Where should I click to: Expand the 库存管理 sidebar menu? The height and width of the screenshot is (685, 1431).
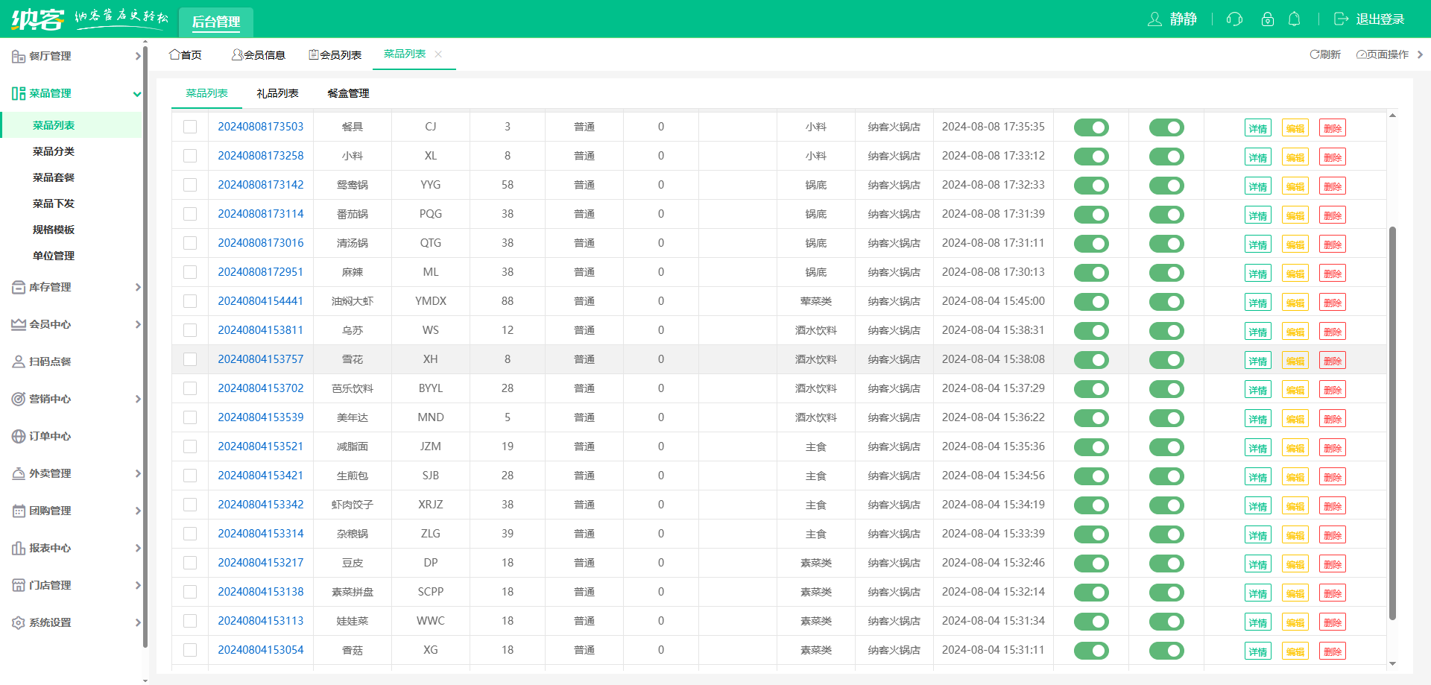(75, 287)
